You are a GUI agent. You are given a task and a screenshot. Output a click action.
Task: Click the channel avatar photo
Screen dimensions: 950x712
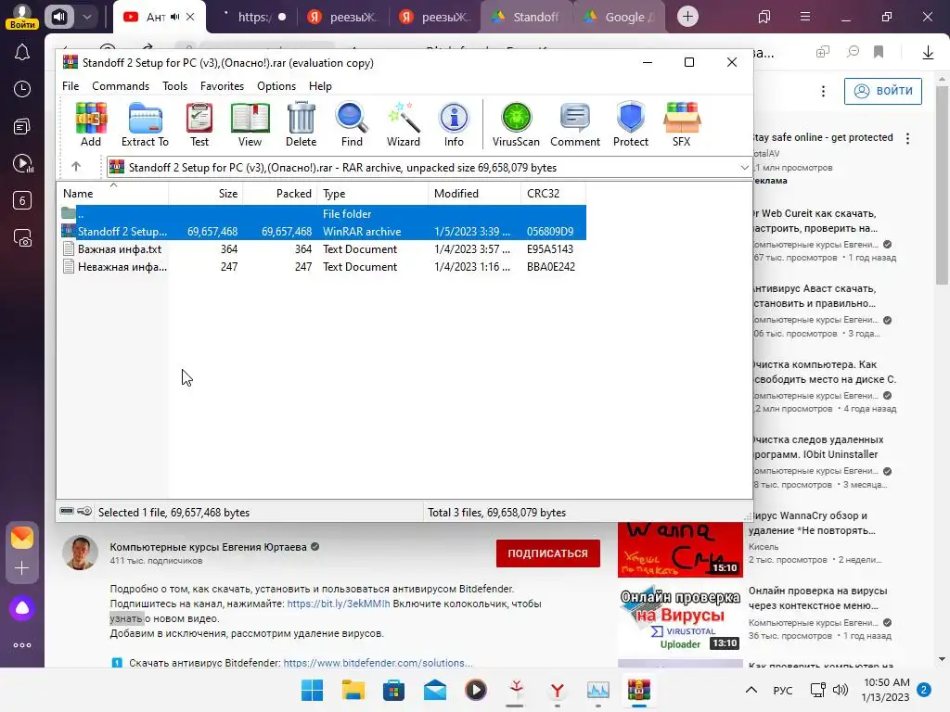(x=80, y=553)
